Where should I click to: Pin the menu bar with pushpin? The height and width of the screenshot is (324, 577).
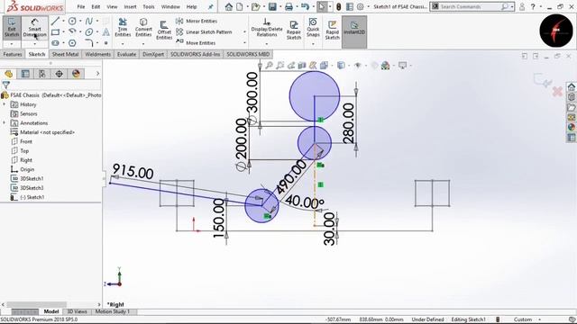pyautogui.click(x=210, y=6)
